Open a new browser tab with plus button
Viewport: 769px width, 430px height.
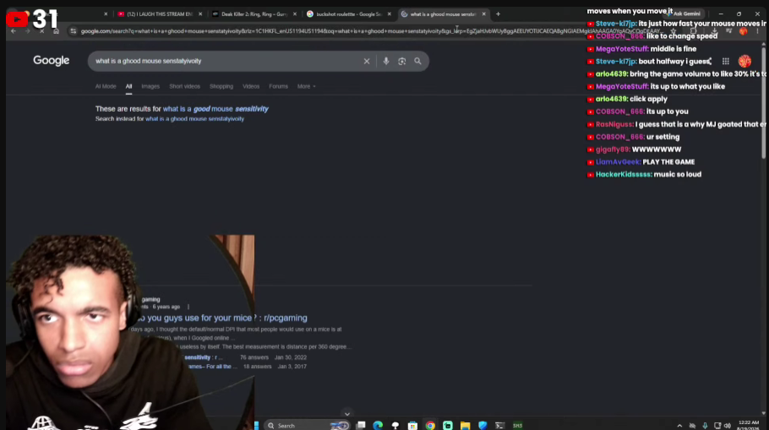(499, 14)
